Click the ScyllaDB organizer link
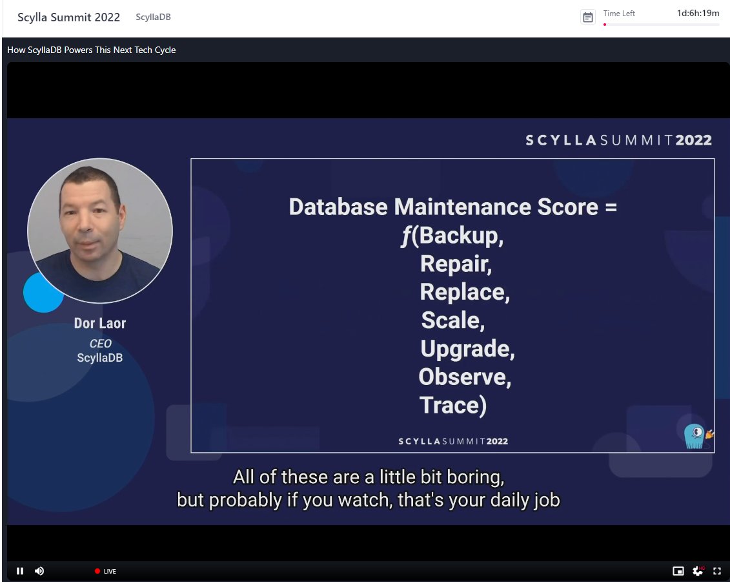This screenshot has width=730, height=582. pyautogui.click(x=153, y=17)
